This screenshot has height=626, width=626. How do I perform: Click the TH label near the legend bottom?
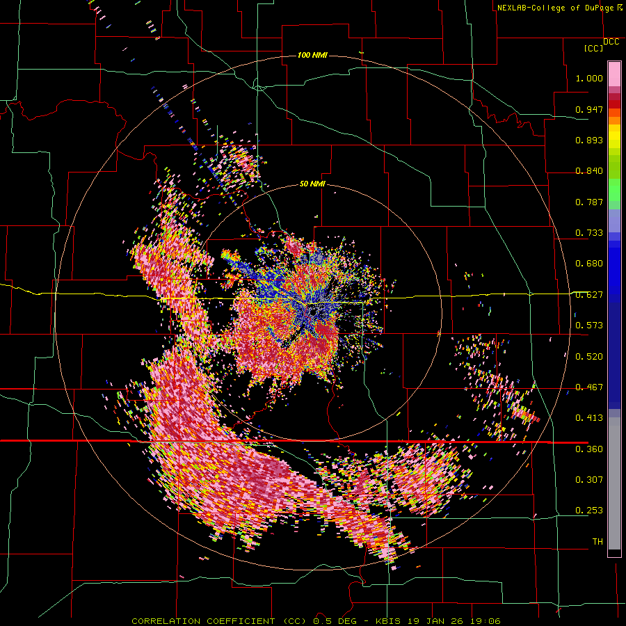point(597,542)
